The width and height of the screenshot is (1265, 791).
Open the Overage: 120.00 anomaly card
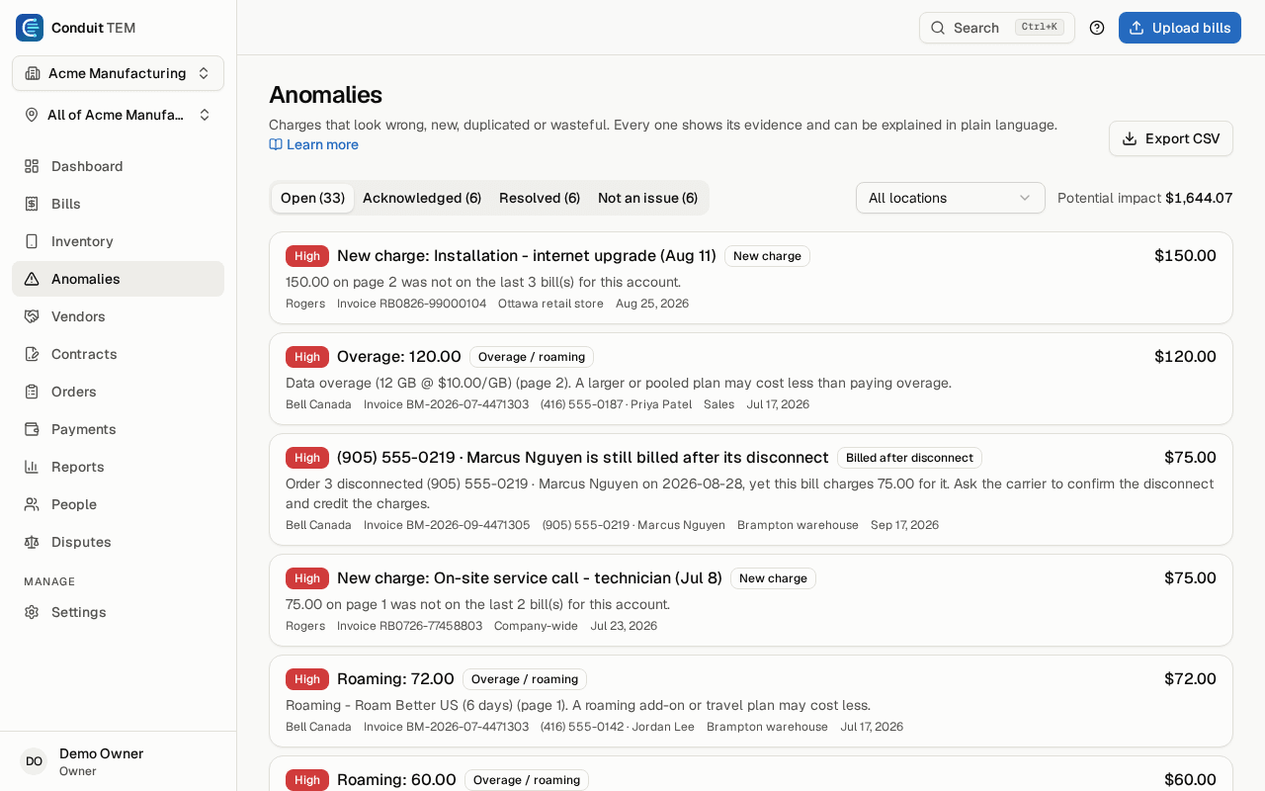point(751,379)
